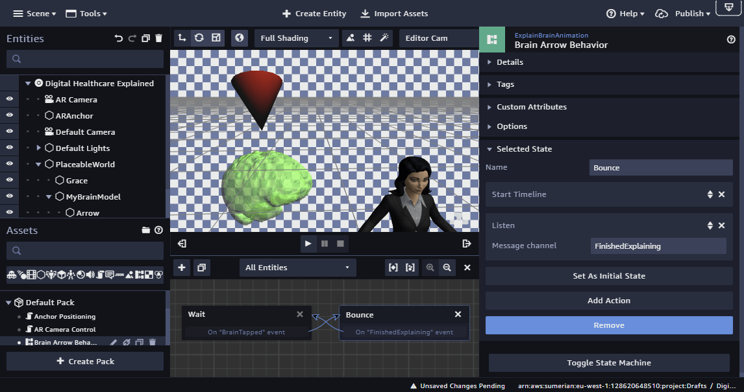
Task: Click the Toggle State Machine button
Action: coord(609,363)
